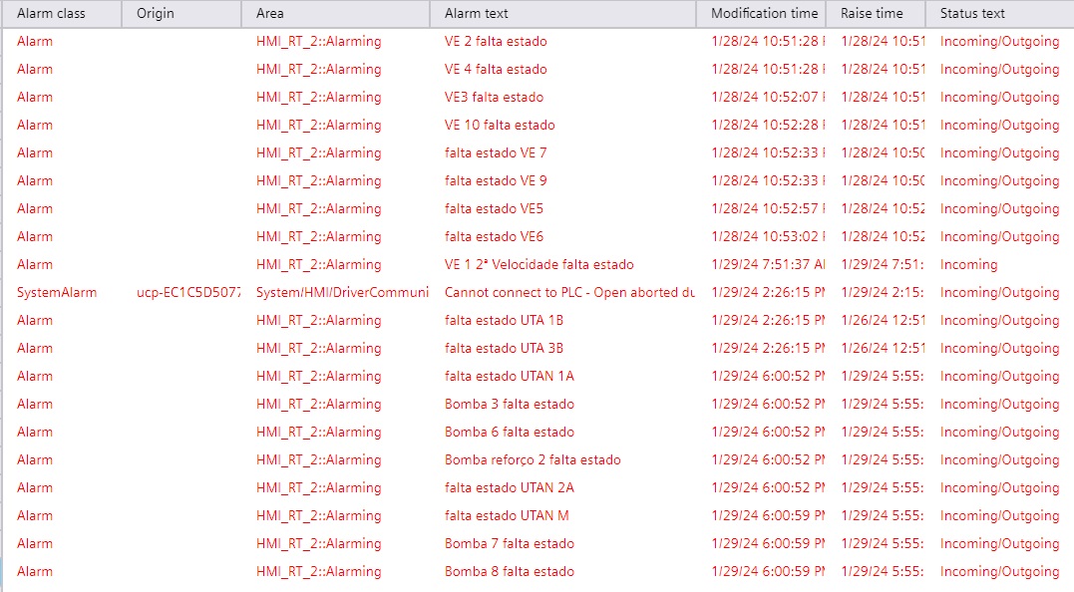The image size is (1074, 592).
Task: Select the VE3 falta estado row
Action: point(538,98)
